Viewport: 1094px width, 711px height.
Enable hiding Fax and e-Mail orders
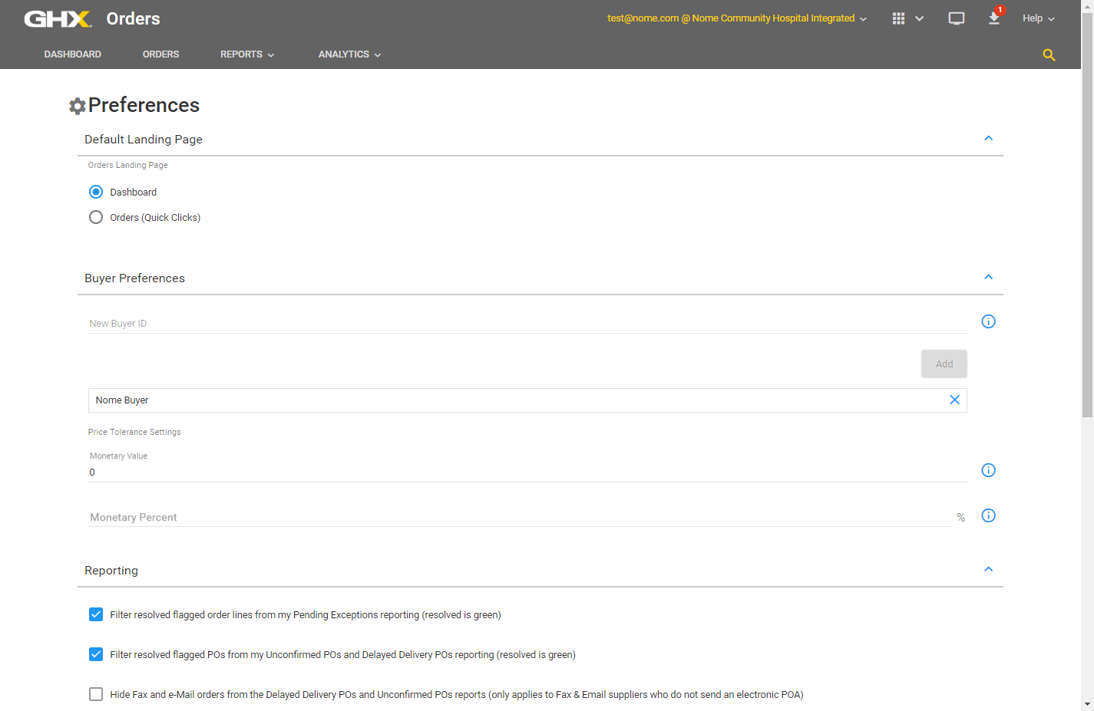coord(95,694)
